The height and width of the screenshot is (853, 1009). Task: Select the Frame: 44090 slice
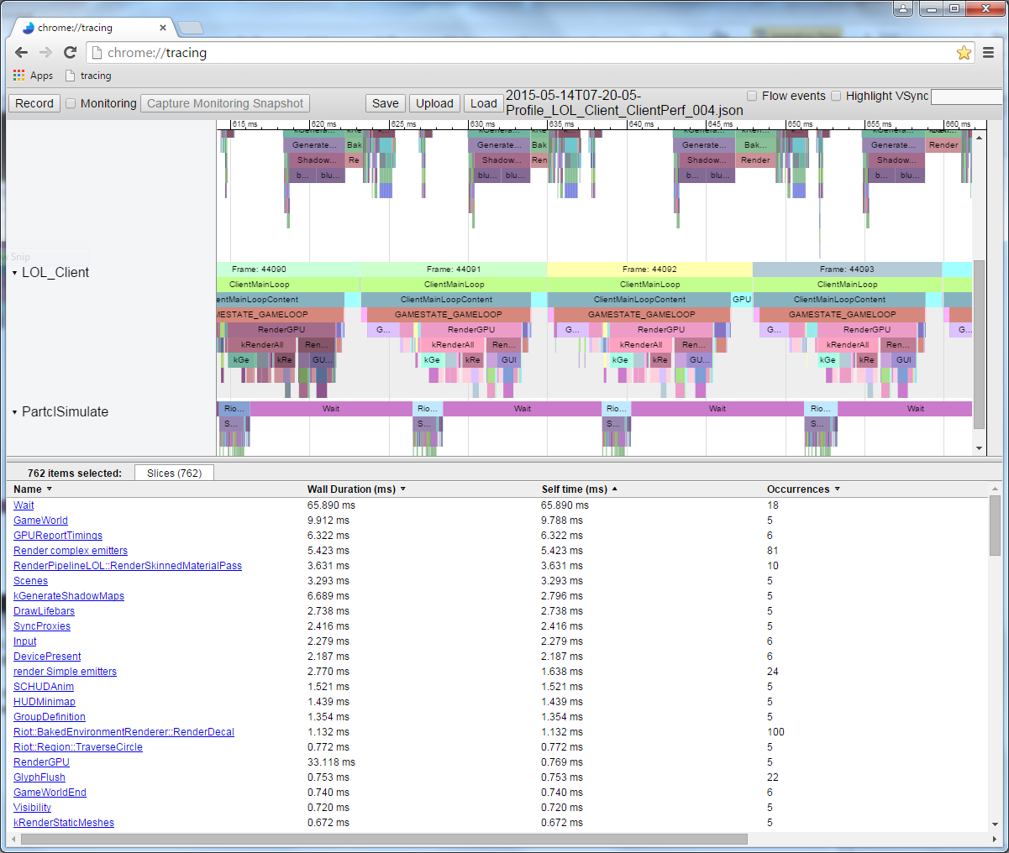[288, 270]
